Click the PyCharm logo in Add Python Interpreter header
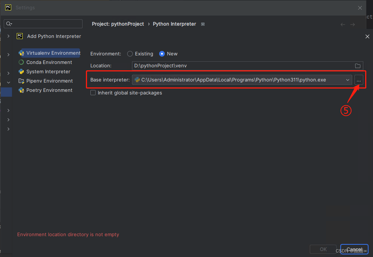Image resolution: width=373 pixels, height=257 pixels. (20, 36)
